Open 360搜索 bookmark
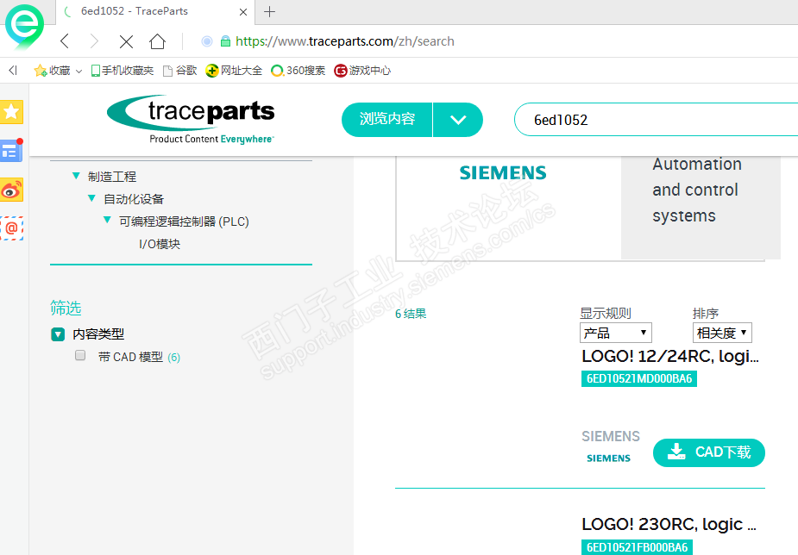Image resolution: width=798 pixels, height=555 pixels. pos(298,70)
